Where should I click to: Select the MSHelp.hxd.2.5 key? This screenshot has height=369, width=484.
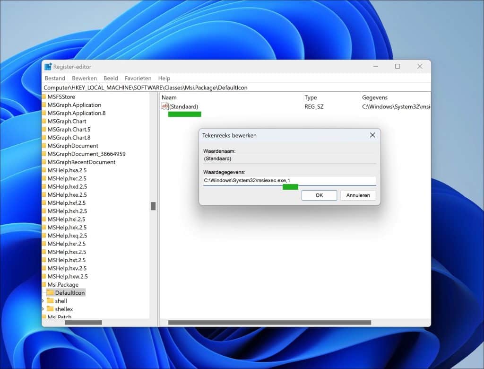tap(67, 187)
